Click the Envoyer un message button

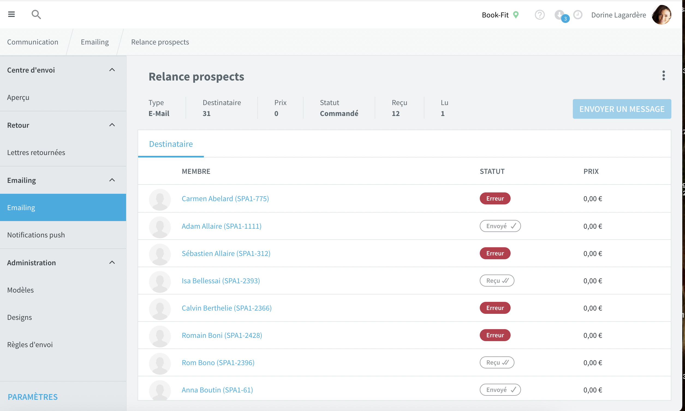[x=622, y=109]
